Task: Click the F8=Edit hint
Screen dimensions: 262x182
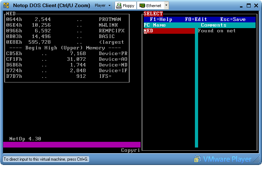Action: click(196, 20)
